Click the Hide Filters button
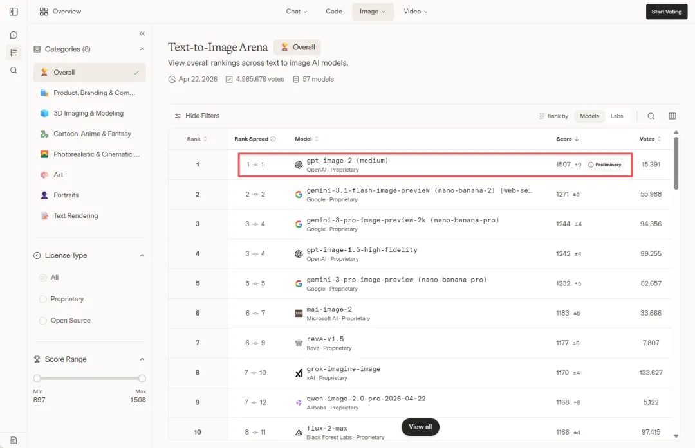 [197, 116]
